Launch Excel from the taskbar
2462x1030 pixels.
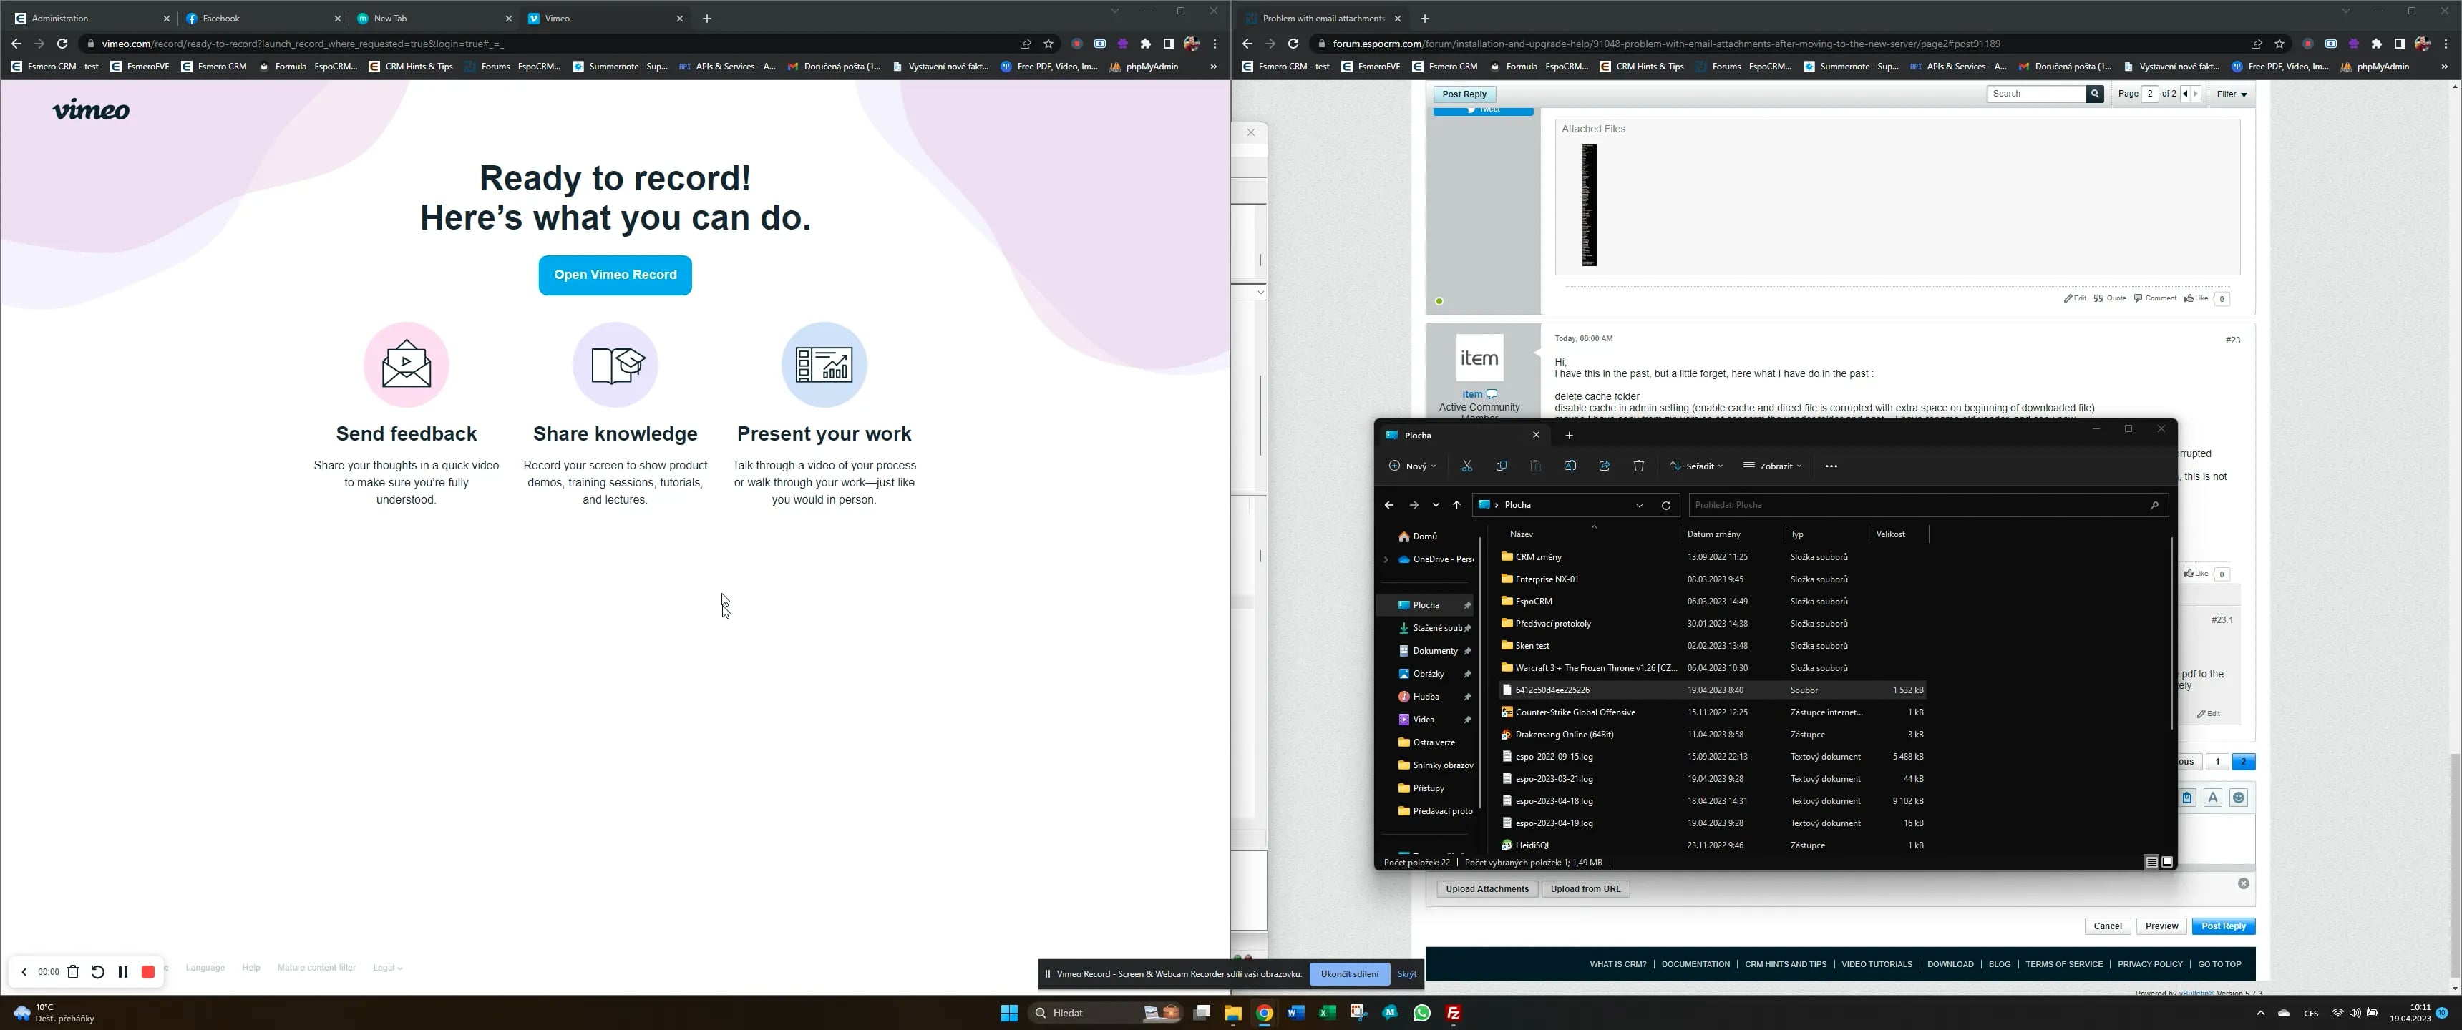[1327, 1013]
